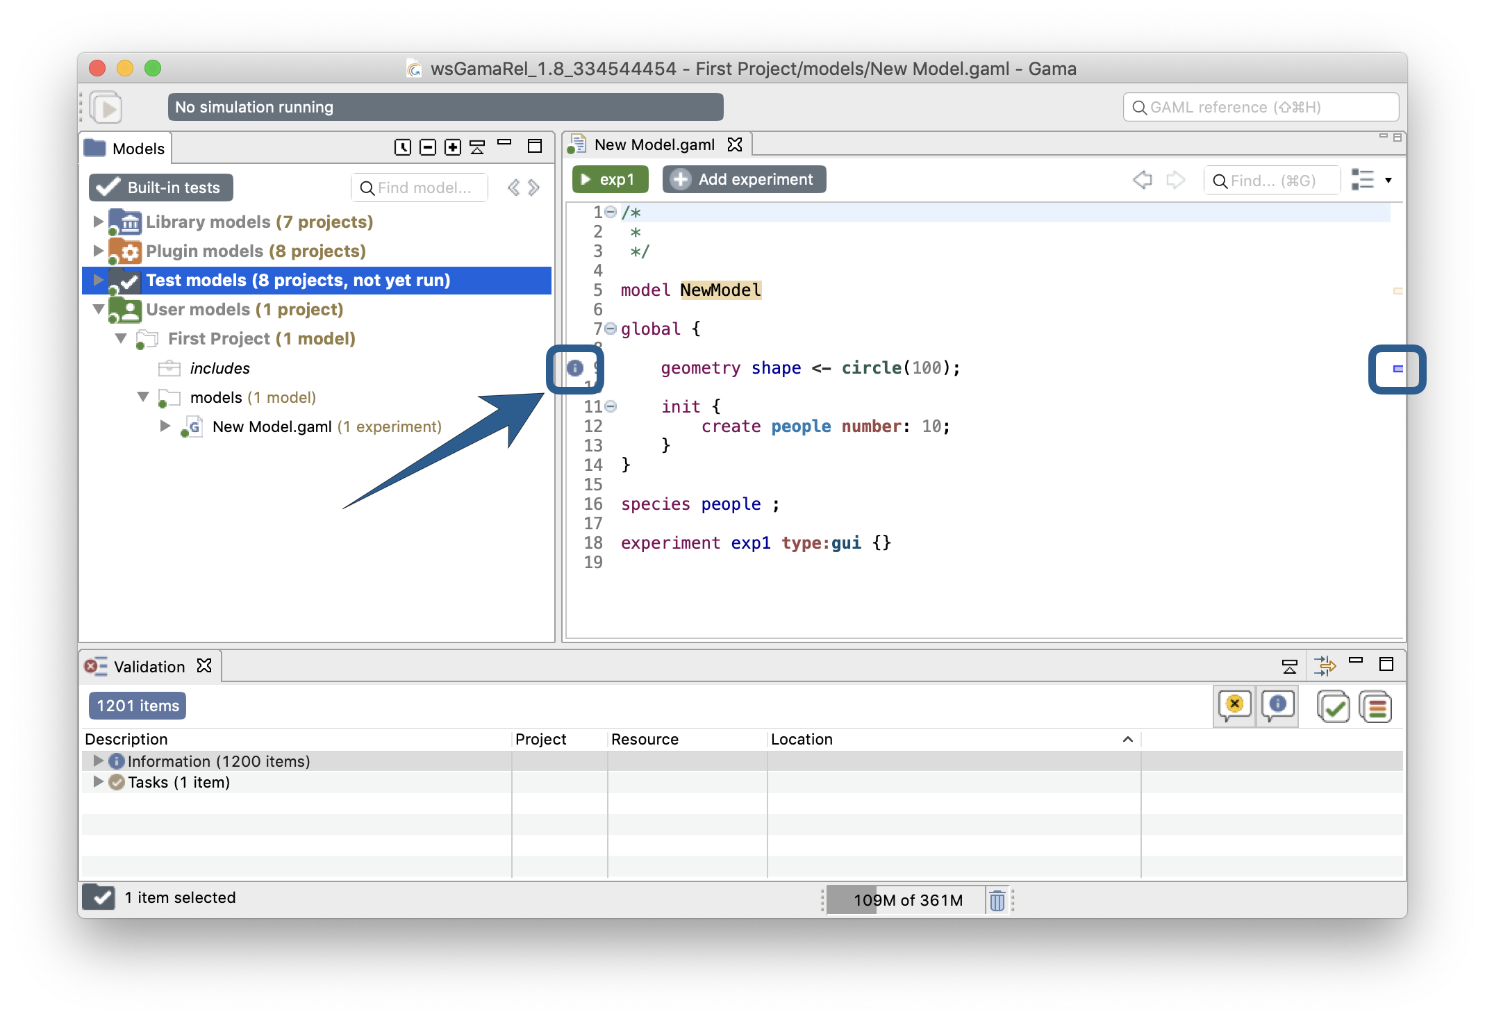Viewport: 1485px width, 1021px height.
Task: Click the show resolved tasks icon
Action: 1335,706
